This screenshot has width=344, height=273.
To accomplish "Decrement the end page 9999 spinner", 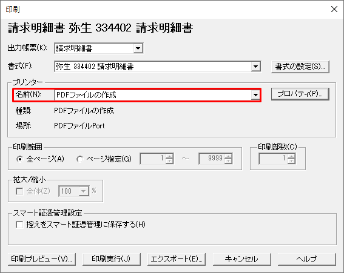I will pyautogui.click(x=228, y=161).
